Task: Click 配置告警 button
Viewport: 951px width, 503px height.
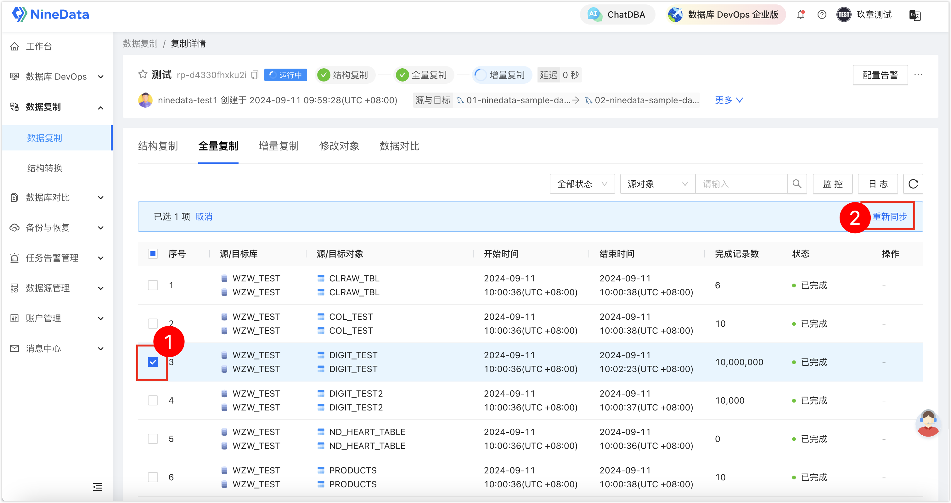Action: 880,75
